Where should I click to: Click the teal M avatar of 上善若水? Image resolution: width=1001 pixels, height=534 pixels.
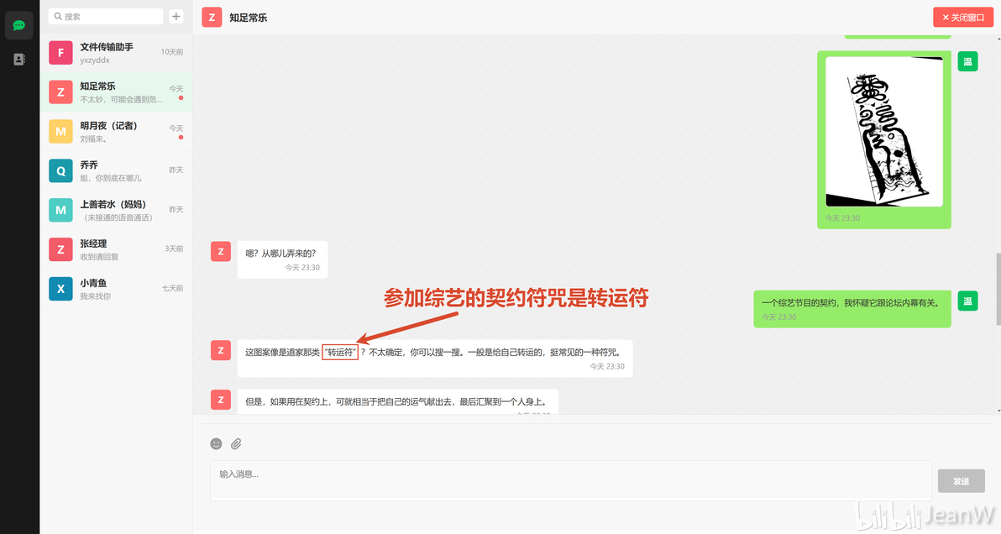click(x=60, y=211)
